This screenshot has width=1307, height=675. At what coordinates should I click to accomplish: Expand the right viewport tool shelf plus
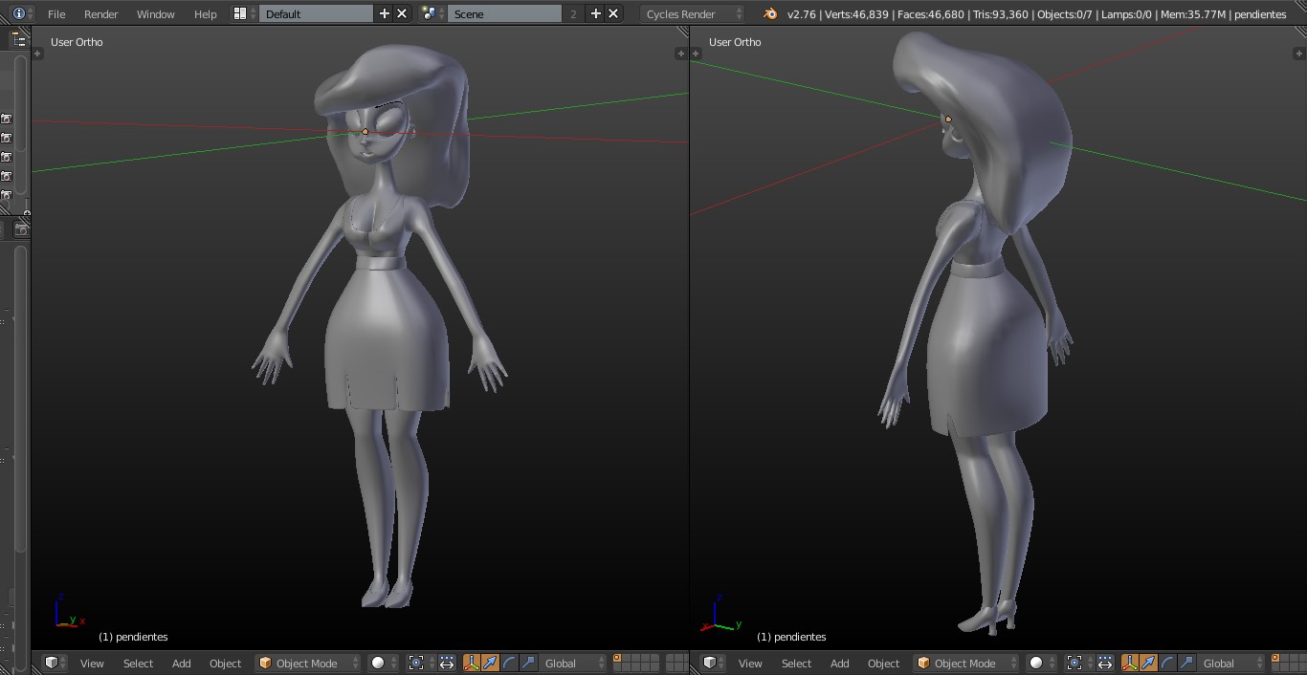[x=697, y=54]
